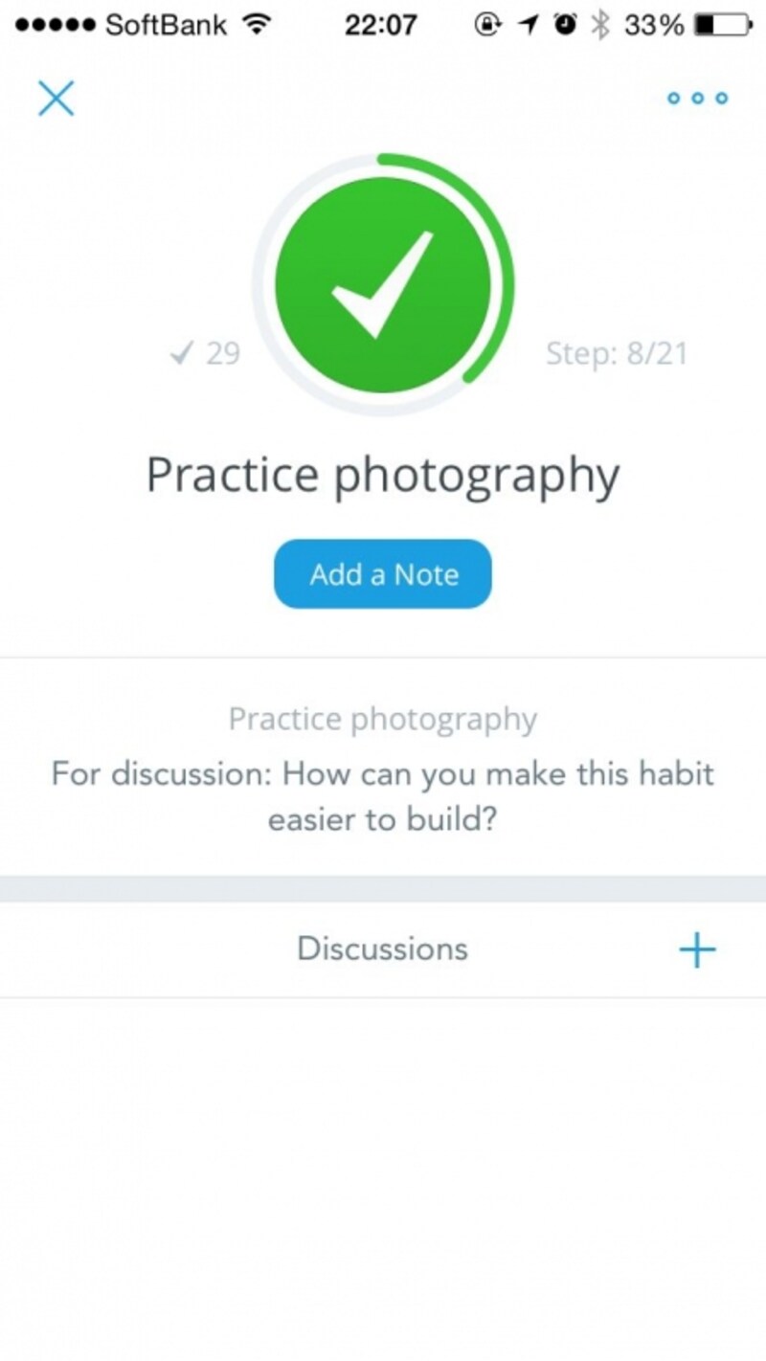Viewport: 766px width, 1361px height.
Task: Open the three-dot more options menu
Action: [698, 98]
